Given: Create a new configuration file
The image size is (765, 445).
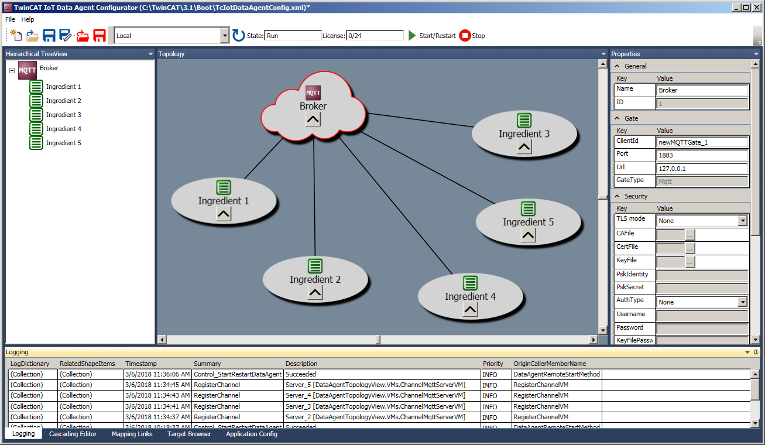Looking at the screenshot, I should 16,36.
